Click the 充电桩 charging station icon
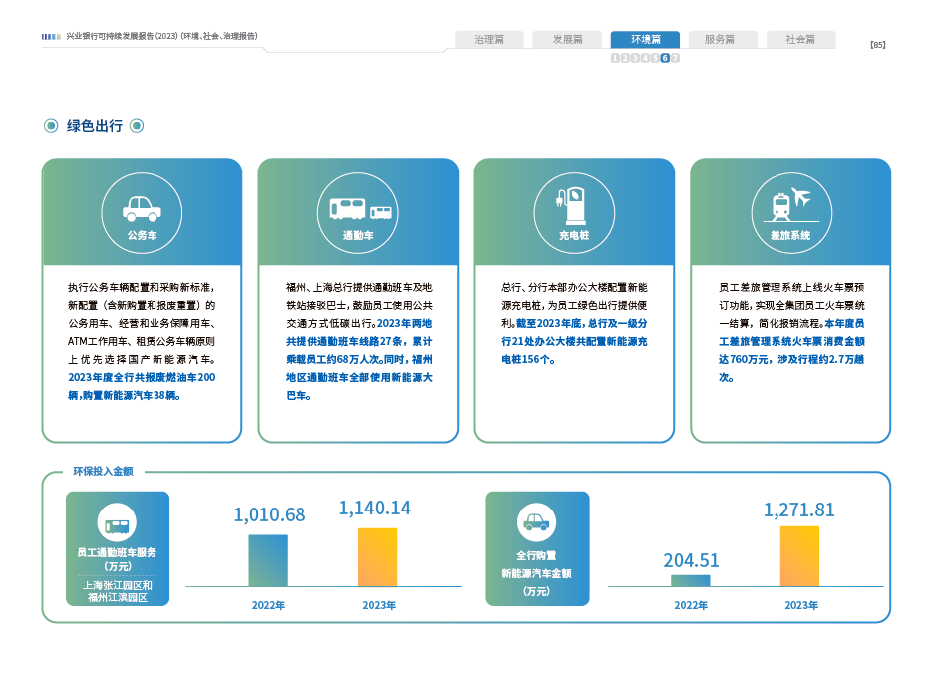 point(574,203)
